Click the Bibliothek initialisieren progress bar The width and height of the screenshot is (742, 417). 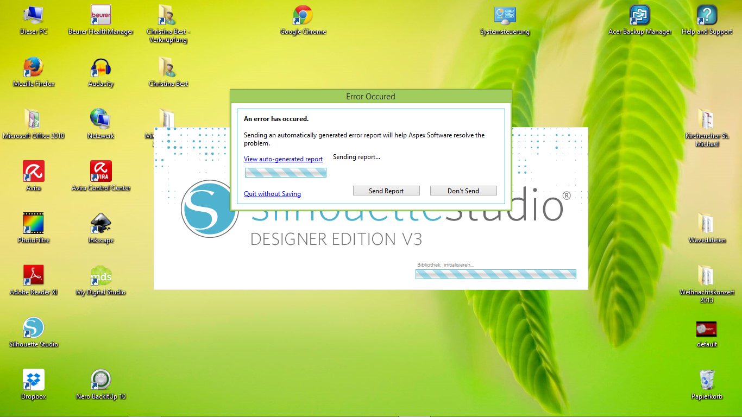tap(495, 274)
